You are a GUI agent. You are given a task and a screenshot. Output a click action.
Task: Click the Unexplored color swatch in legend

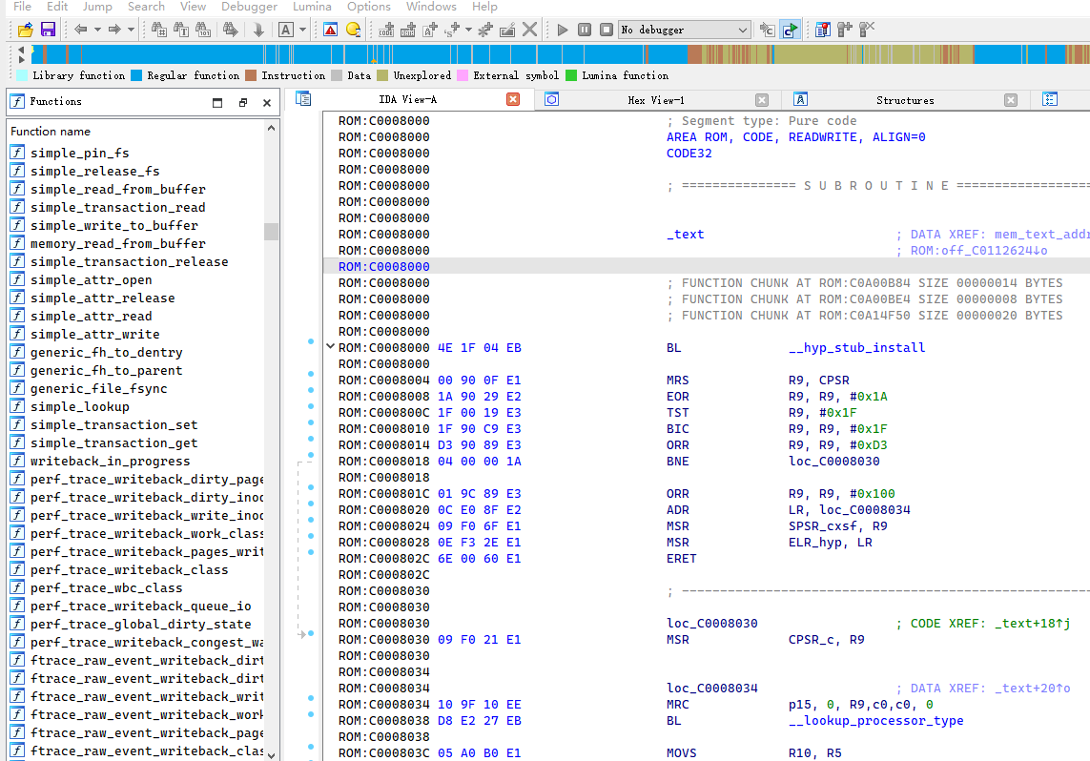point(382,75)
